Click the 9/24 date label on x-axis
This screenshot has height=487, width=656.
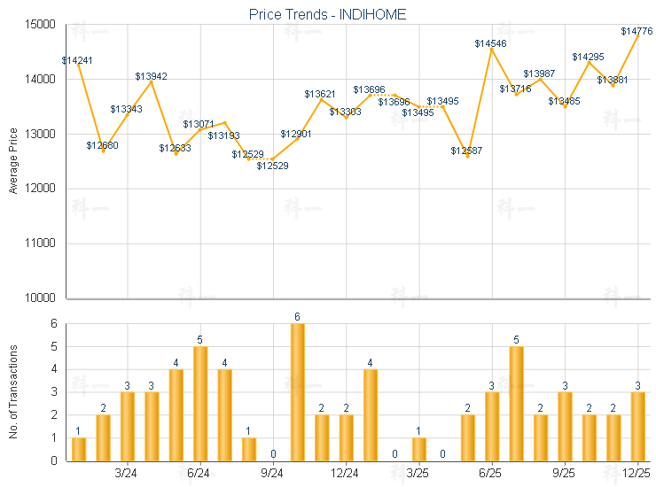point(273,475)
